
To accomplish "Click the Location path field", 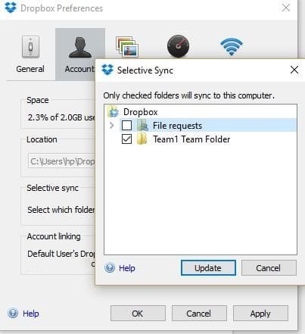I will pyautogui.click(x=62, y=161).
